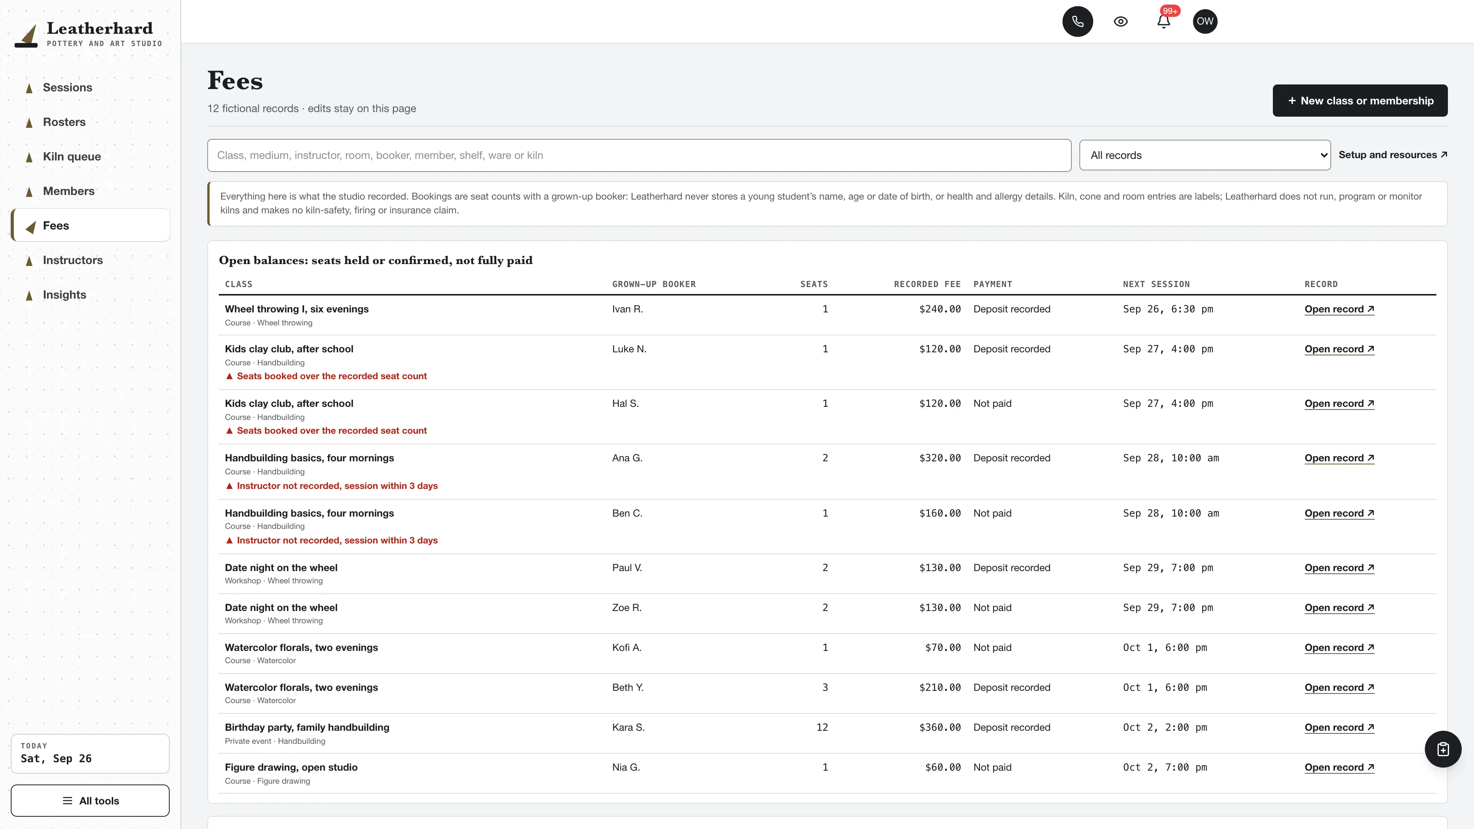Open record for Ivan R. wheel throwing
The height and width of the screenshot is (829, 1474).
pyautogui.click(x=1339, y=309)
